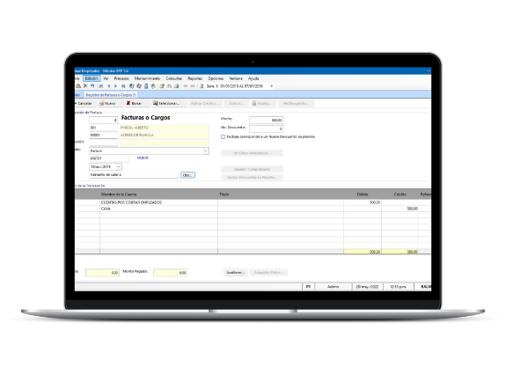Select the Registro de Facturas o Cargos tab

(x=110, y=95)
